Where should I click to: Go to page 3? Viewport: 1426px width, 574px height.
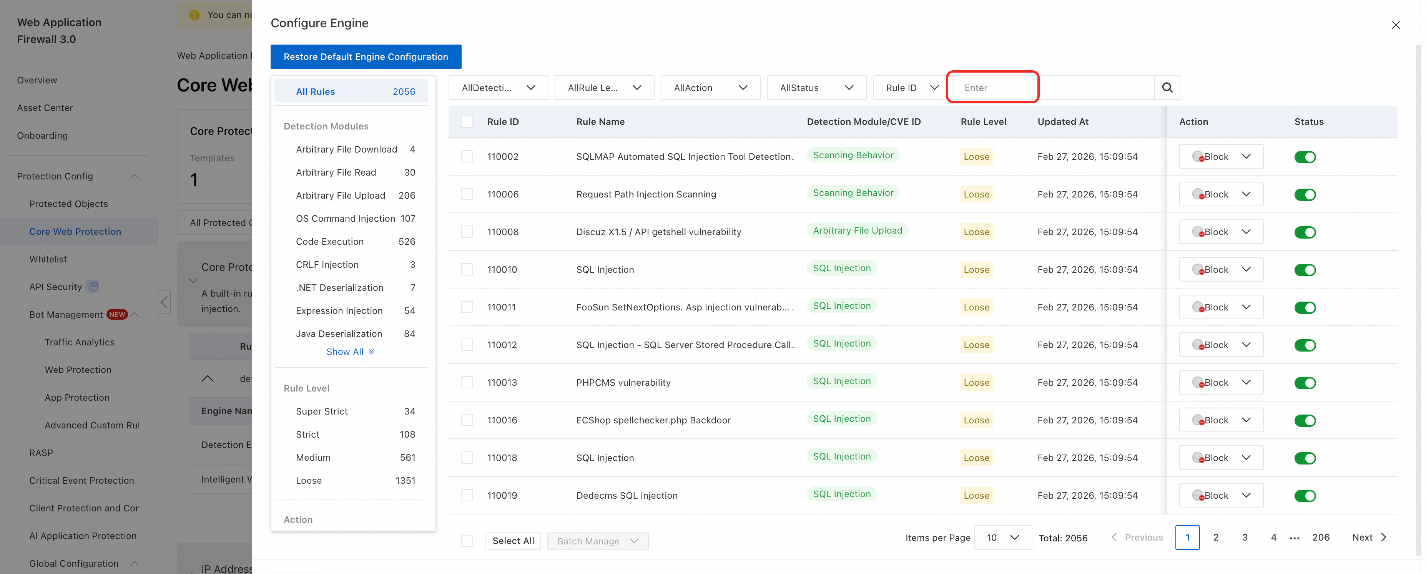[1245, 537]
